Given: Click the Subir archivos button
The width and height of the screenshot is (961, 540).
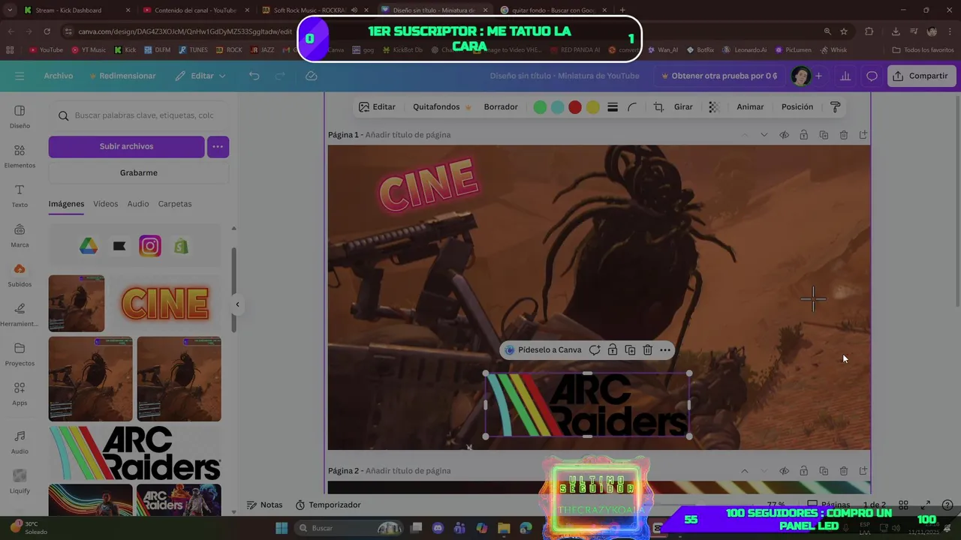Looking at the screenshot, I should pos(126,147).
